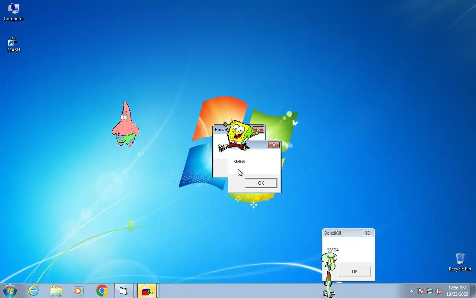Open Google Chrome from the taskbar

pyautogui.click(x=102, y=291)
